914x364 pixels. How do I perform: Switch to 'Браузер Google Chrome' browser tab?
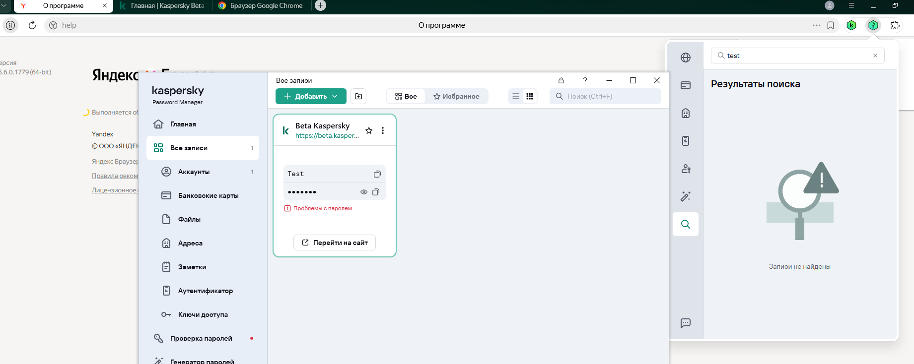tap(262, 6)
